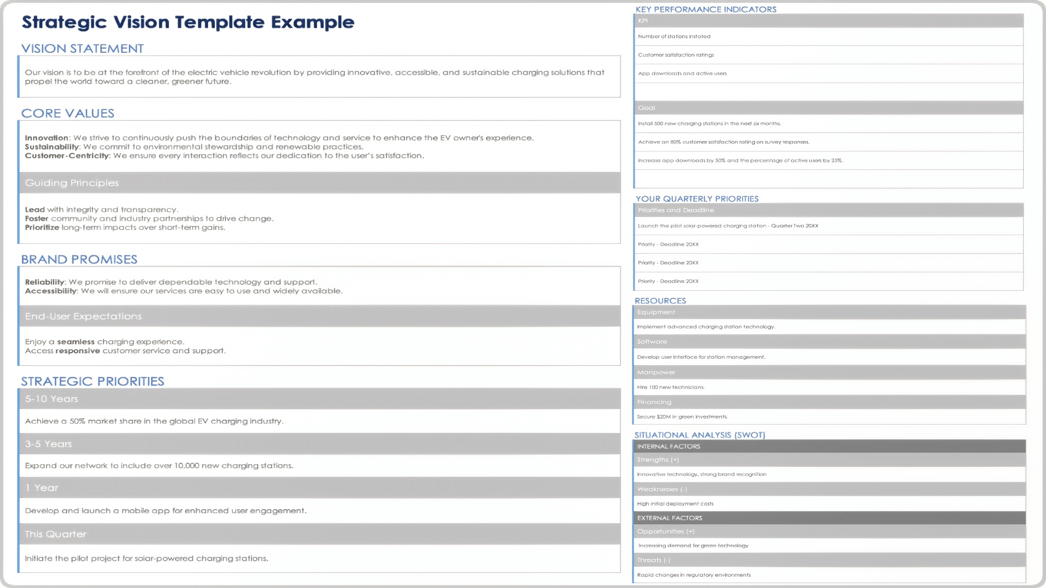Click 'Develop and launch a mobile app' text
The image size is (1046, 588).
pyautogui.click(x=166, y=511)
